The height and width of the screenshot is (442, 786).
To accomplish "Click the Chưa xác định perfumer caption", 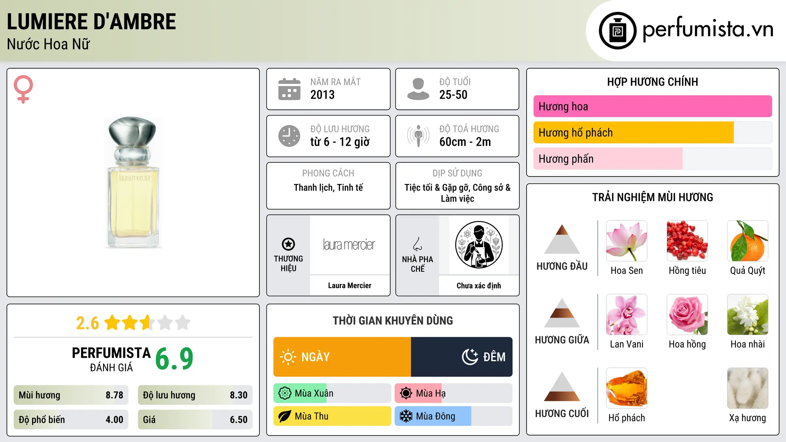I will pyautogui.click(x=479, y=285).
